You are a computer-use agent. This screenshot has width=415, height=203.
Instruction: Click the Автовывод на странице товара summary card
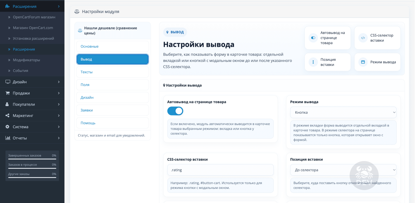tap(328, 38)
